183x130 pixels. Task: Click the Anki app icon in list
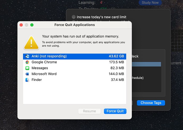[x=27, y=56]
